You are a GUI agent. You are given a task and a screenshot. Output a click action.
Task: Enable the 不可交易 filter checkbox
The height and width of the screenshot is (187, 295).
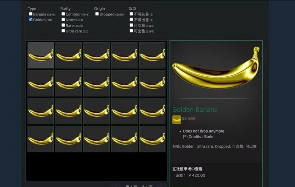point(131,14)
